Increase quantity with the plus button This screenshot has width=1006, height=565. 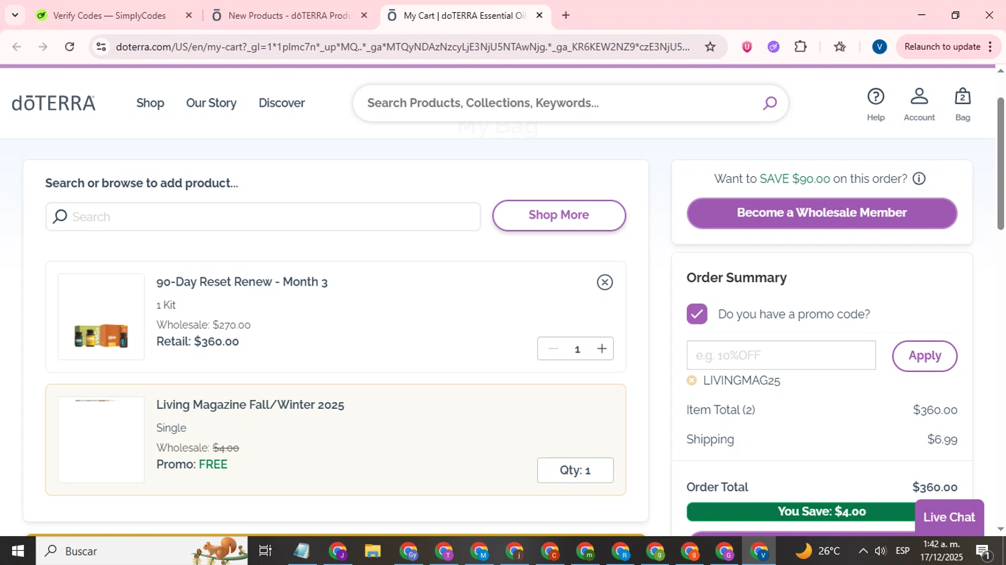point(602,349)
